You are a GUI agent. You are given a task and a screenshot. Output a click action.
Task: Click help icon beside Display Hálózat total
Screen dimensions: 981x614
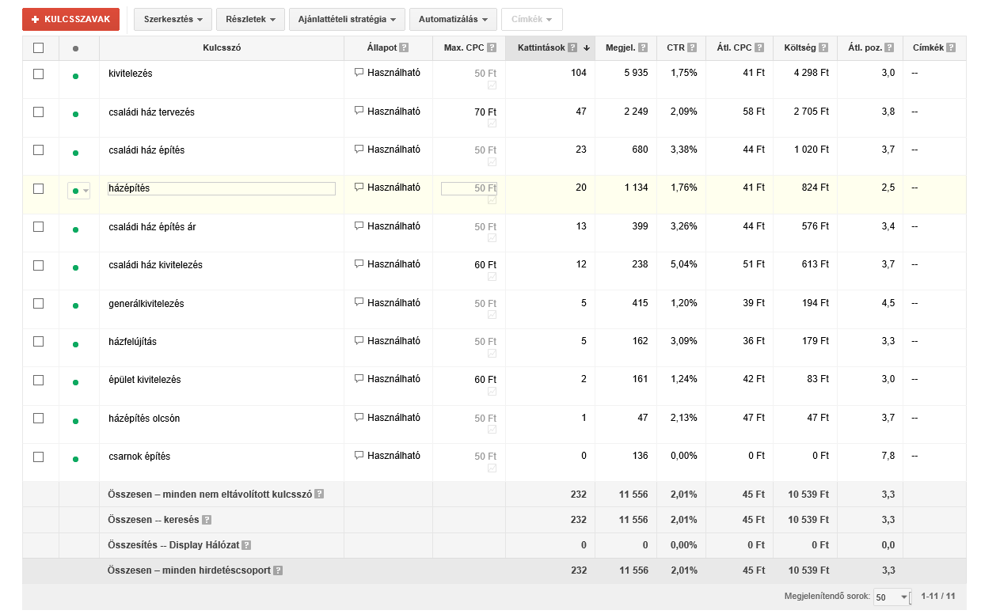(246, 545)
